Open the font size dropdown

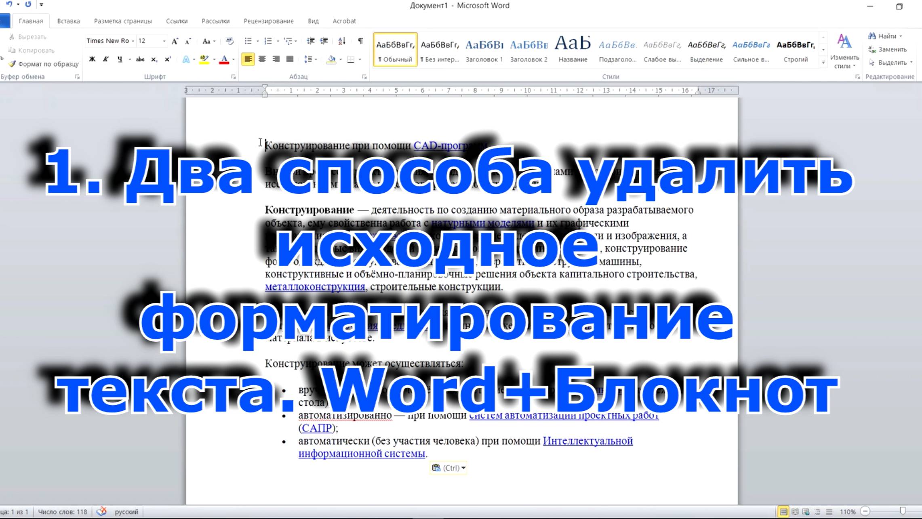pyautogui.click(x=164, y=41)
